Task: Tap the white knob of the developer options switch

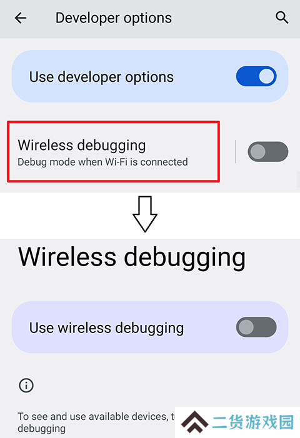Action: pyautogui.click(x=266, y=76)
